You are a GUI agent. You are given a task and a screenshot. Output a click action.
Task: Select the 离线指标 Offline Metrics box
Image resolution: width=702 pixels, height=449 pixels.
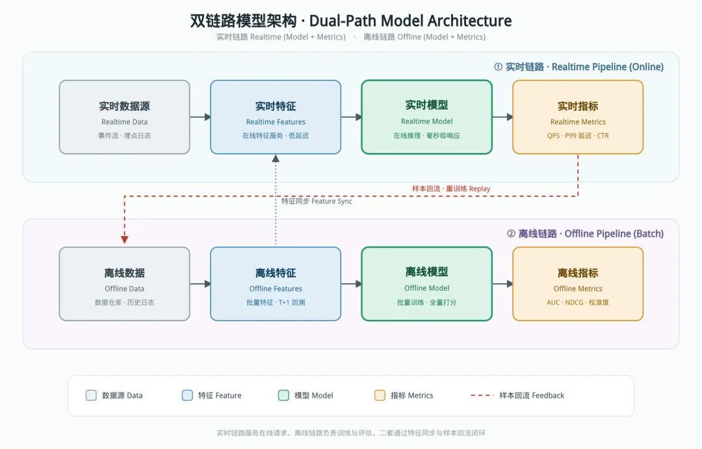click(x=578, y=284)
